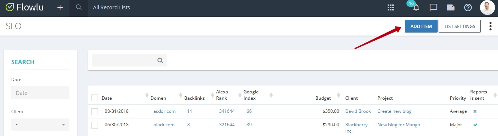Click the LIST SETTINGS button
Image resolution: width=498 pixels, height=136 pixels.
pyautogui.click(x=460, y=26)
